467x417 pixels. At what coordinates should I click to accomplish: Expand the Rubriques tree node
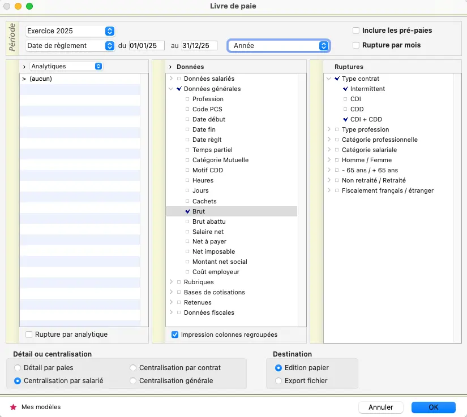click(x=172, y=282)
